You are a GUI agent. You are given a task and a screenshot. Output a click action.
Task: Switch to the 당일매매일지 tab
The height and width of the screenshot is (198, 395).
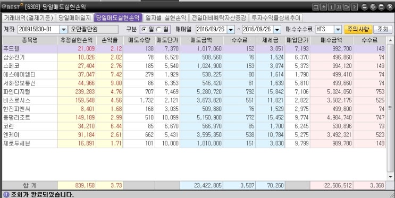(x=74, y=18)
